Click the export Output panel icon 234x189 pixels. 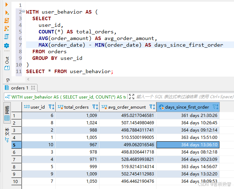click(7, 68)
